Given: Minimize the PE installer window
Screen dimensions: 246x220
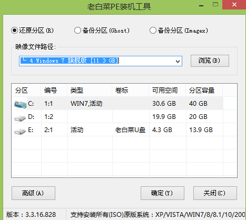Looking at the screenshot, I should 201,6.
